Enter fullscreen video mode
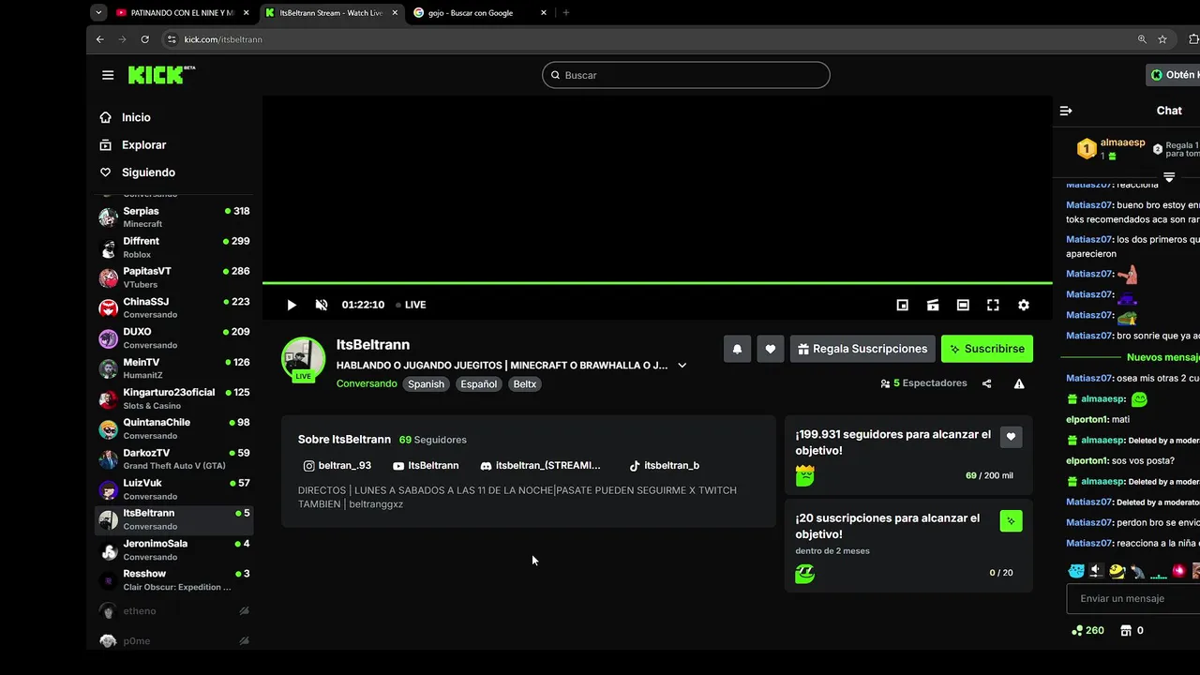Viewport: 1200px width, 675px height. click(993, 305)
